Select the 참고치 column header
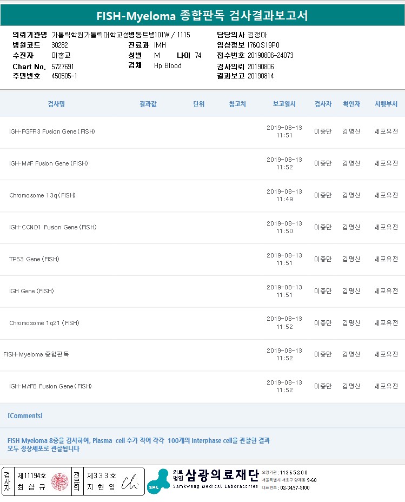Viewport: 405px width, 502px height. pyautogui.click(x=237, y=104)
